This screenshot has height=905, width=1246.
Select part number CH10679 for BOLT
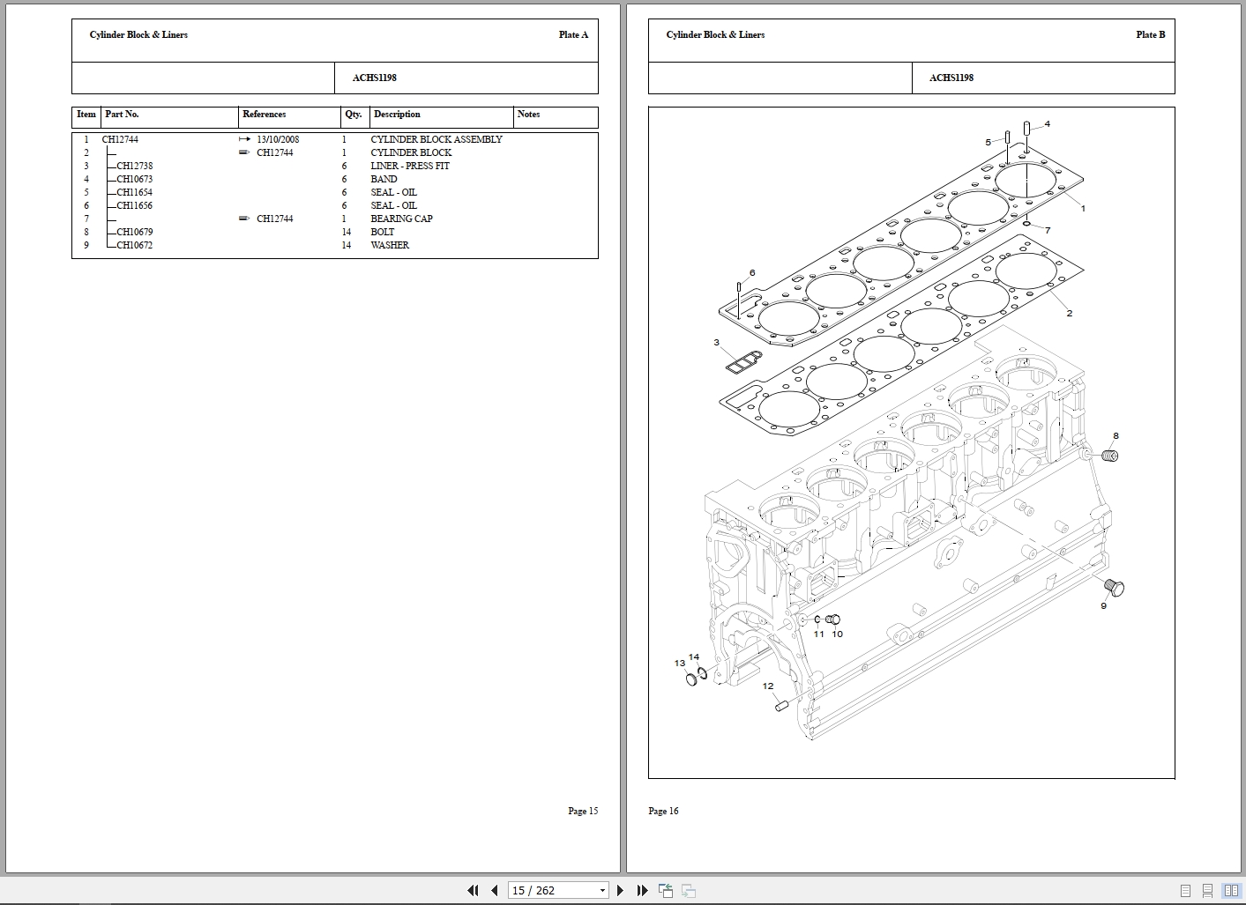(134, 232)
